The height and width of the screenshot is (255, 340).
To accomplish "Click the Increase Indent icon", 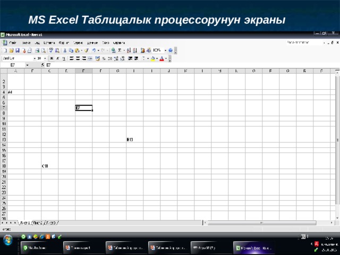I will pos(136,58).
